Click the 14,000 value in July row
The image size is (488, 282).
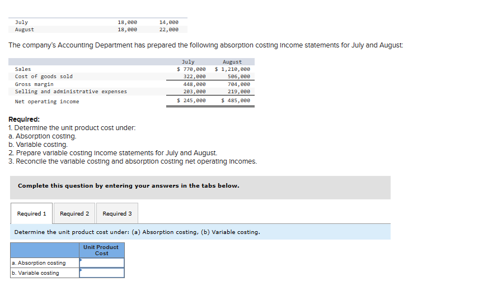(x=168, y=22)
